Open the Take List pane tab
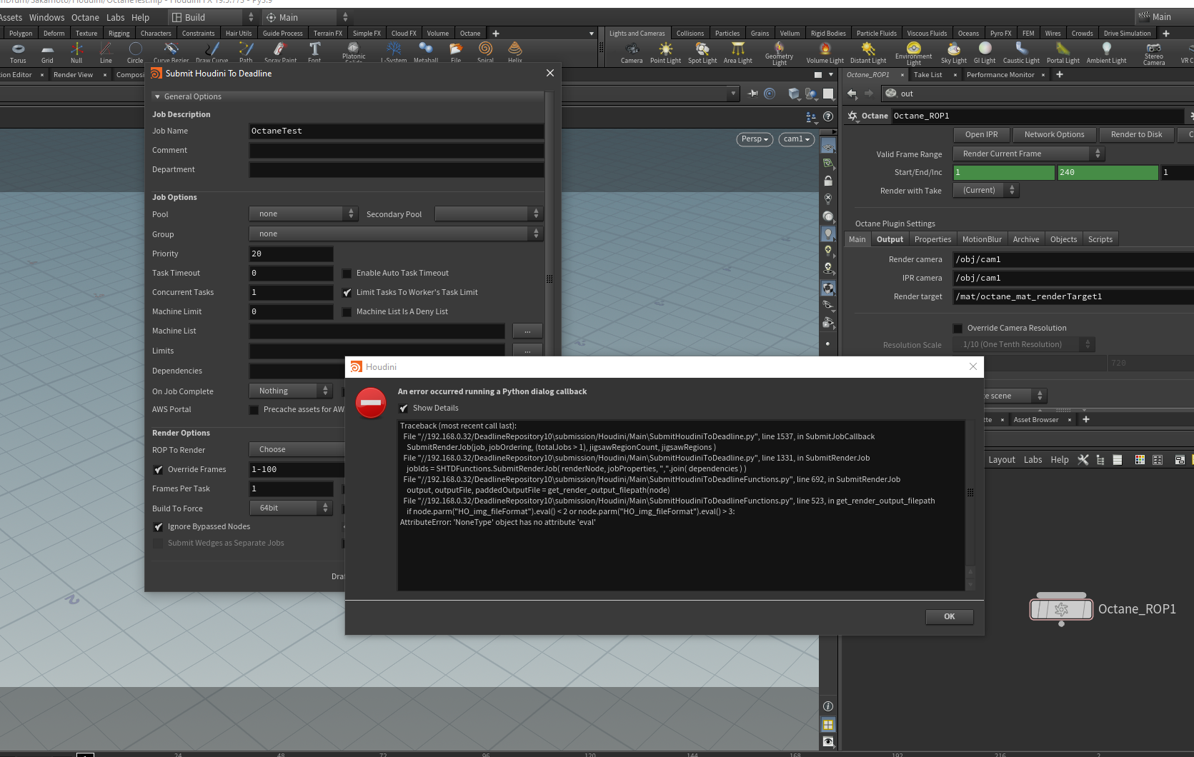The height and width of the screenshot is (757, 1194). [x=927, y=75]
